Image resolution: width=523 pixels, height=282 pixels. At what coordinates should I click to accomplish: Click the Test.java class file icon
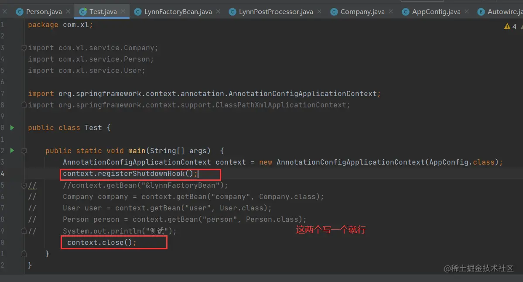pyautogui.click(x=83, y=12)
